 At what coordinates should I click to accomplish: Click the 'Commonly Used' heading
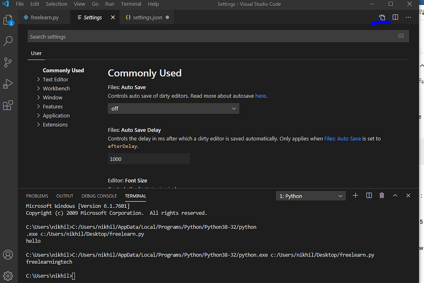(x=145, y=73)
